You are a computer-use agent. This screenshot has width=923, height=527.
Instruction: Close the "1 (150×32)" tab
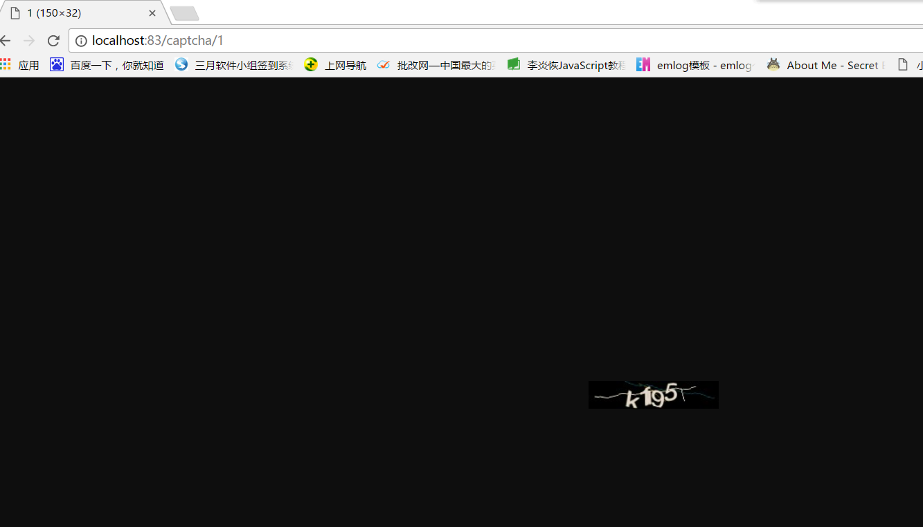tap(152, 13)
